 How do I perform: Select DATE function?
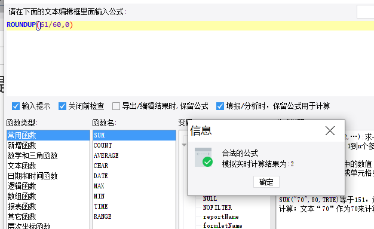[x=134, y=176]
